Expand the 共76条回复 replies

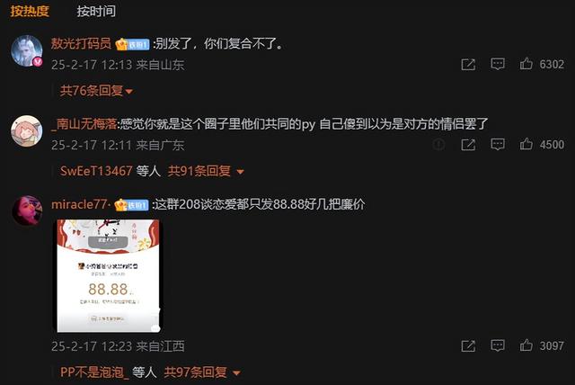tap(96, 90)
